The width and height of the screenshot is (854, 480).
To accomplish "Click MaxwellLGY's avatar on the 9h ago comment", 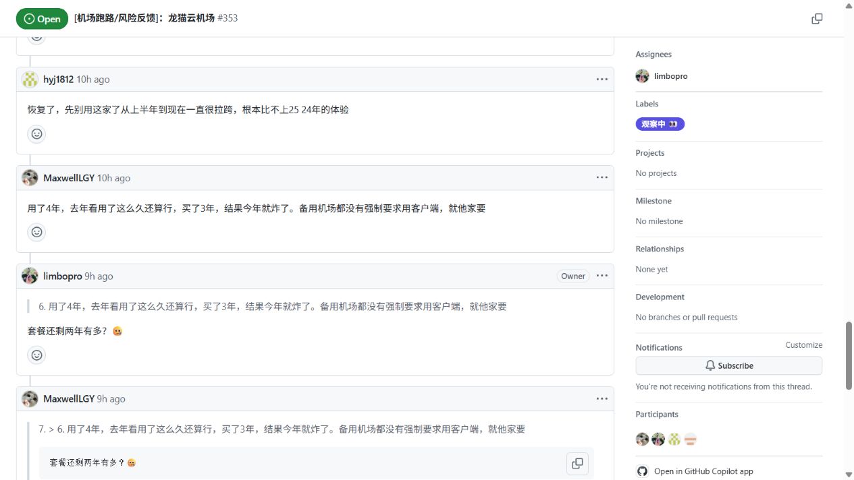I will 30,398.
